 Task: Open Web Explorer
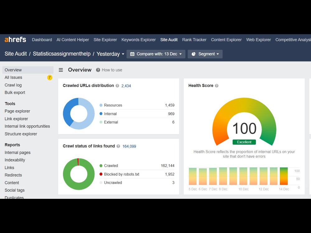pos(258,40)
